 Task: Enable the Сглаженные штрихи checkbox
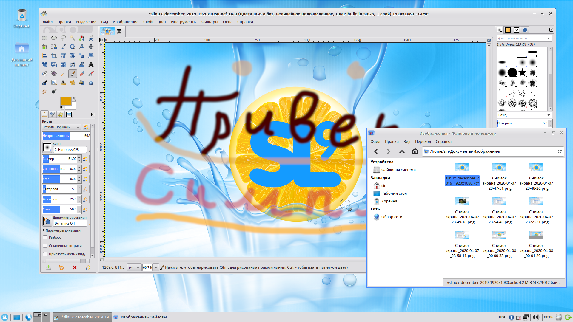pos(45,246)
